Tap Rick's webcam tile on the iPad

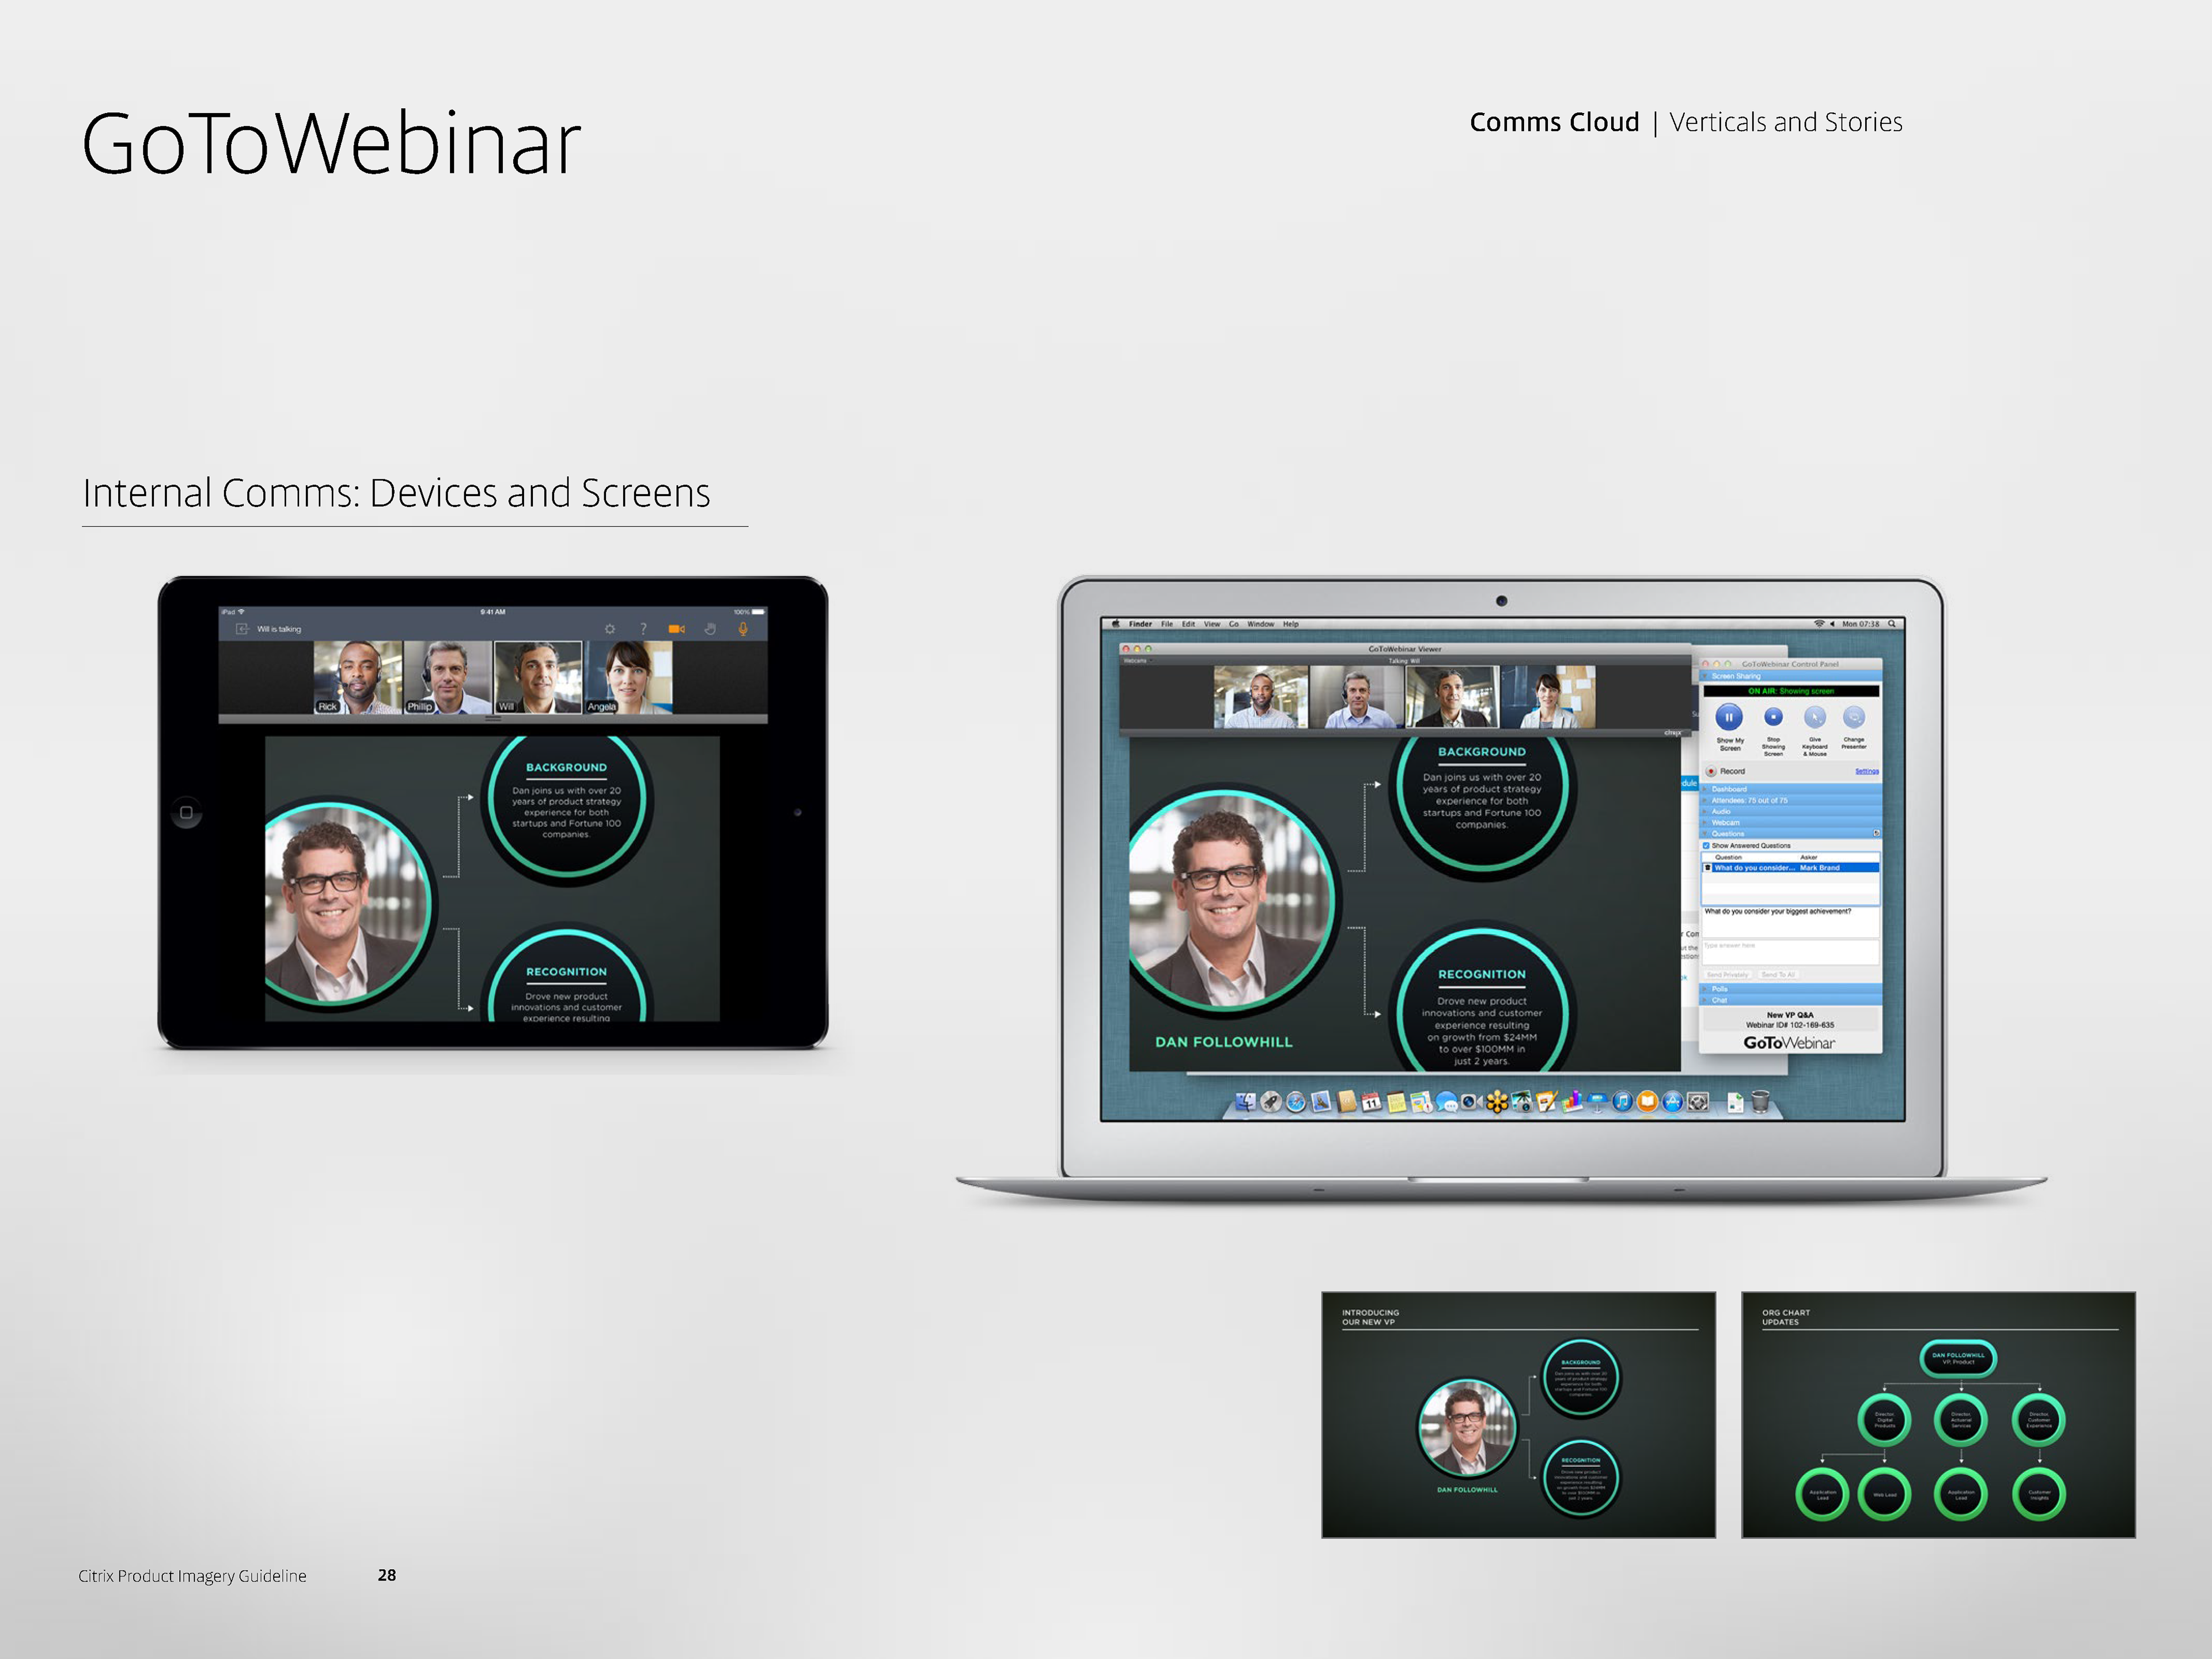pos(358,677)
